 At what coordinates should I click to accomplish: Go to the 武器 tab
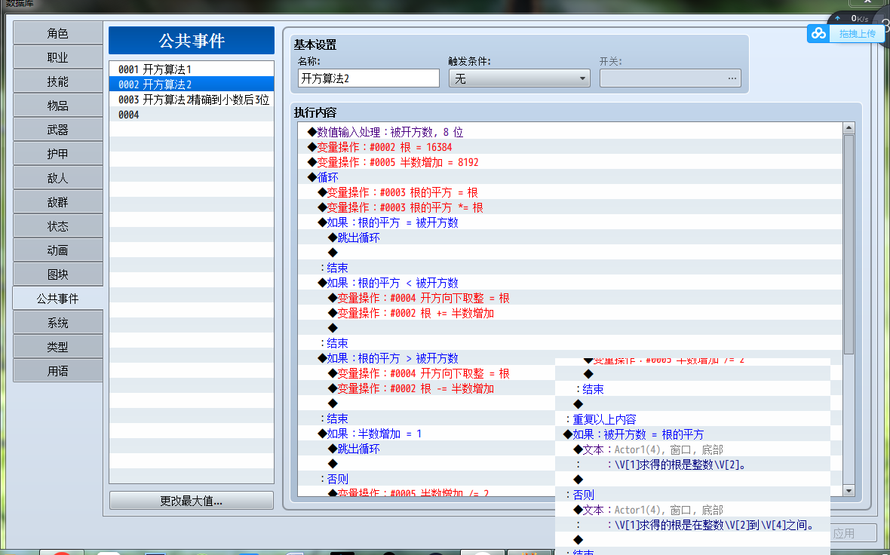(58, 130)
